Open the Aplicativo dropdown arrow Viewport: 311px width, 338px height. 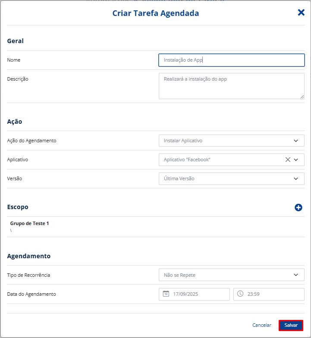(296, 160)
